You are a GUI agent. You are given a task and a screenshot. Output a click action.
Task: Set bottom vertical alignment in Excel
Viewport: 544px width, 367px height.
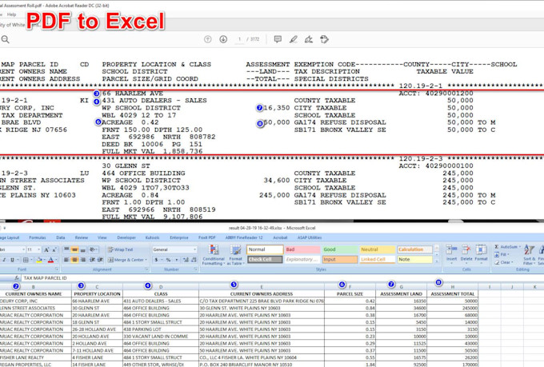(83, 249)
